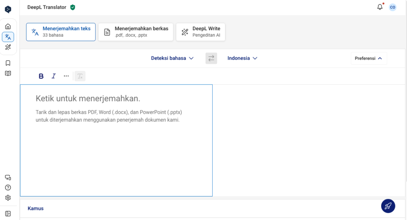
Task: Go to Home via sidebar icon
Action: pyautogui.click(x=8, y=27)
